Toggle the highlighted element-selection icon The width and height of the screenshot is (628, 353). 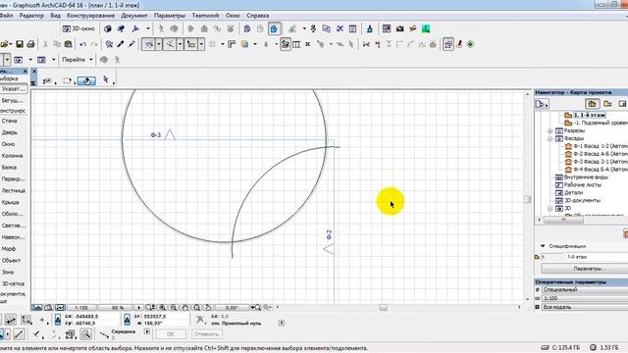(286, 44)
